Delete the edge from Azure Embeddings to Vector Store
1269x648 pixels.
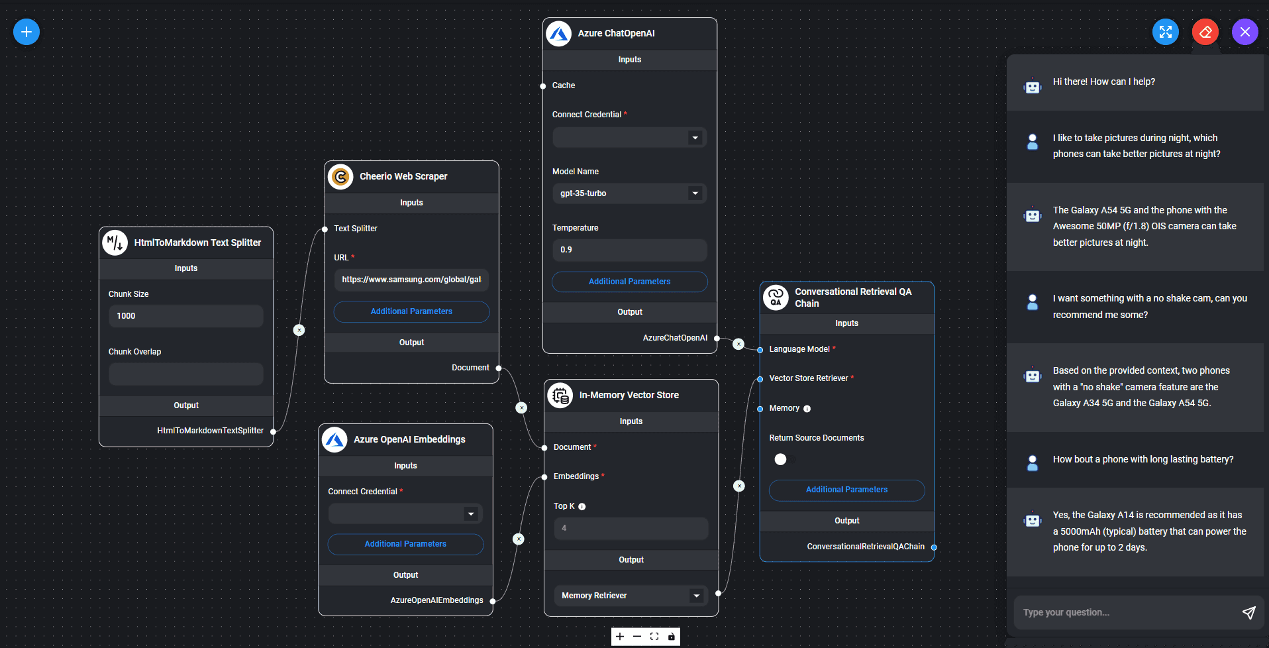click(x=519, y=539)
